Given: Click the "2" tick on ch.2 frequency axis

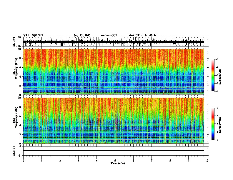Looking at the screenshot, I should point(20,134).
